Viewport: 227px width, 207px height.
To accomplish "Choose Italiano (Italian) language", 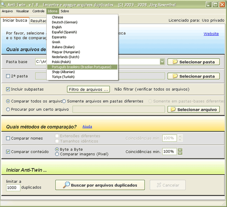I will [82, 47].
